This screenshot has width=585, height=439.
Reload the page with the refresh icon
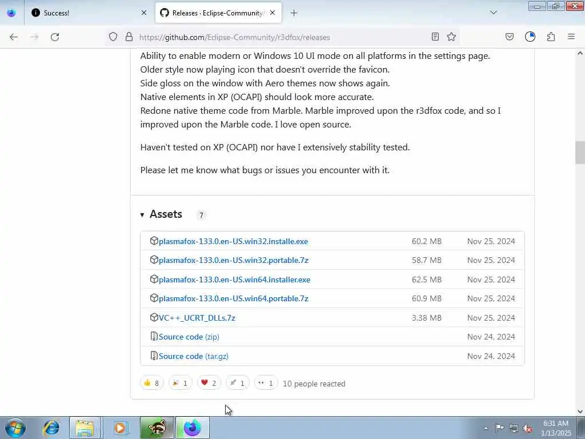click(55, 37)
